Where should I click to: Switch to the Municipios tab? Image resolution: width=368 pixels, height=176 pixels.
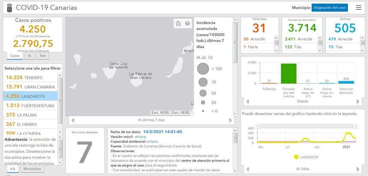pyautogui.click(x=33, y=169)
